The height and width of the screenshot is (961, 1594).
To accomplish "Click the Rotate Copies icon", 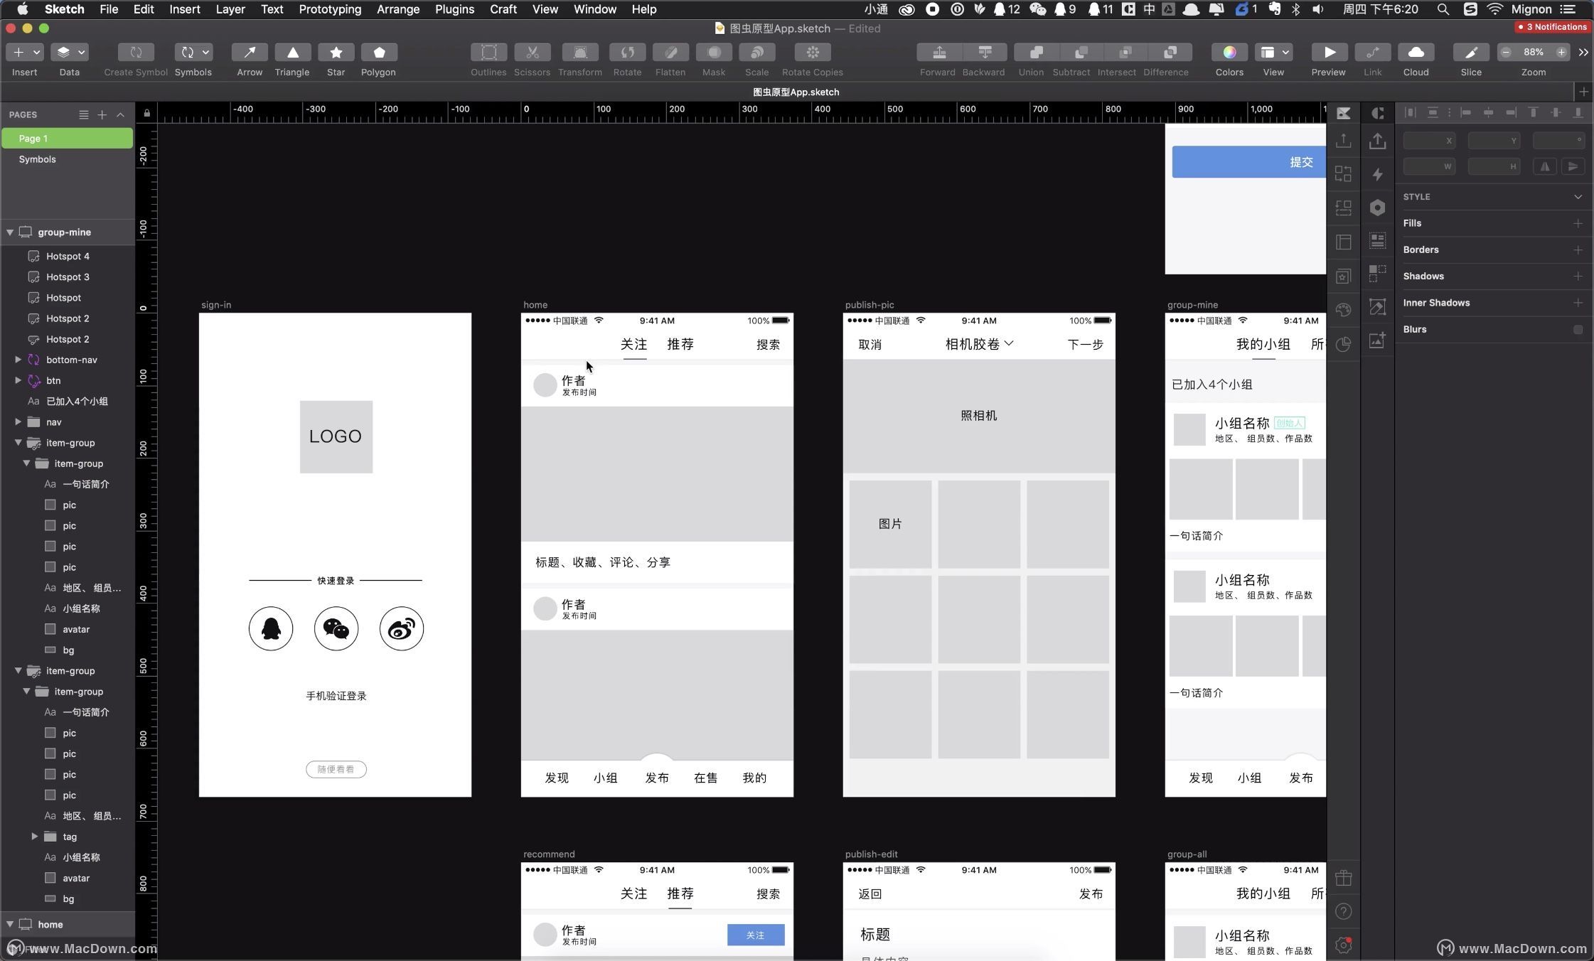I will coord(813,53).
